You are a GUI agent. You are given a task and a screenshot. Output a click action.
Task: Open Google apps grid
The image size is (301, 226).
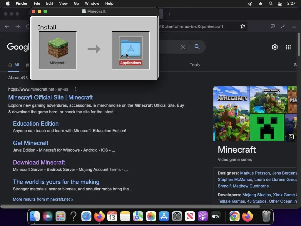point(288,47)
